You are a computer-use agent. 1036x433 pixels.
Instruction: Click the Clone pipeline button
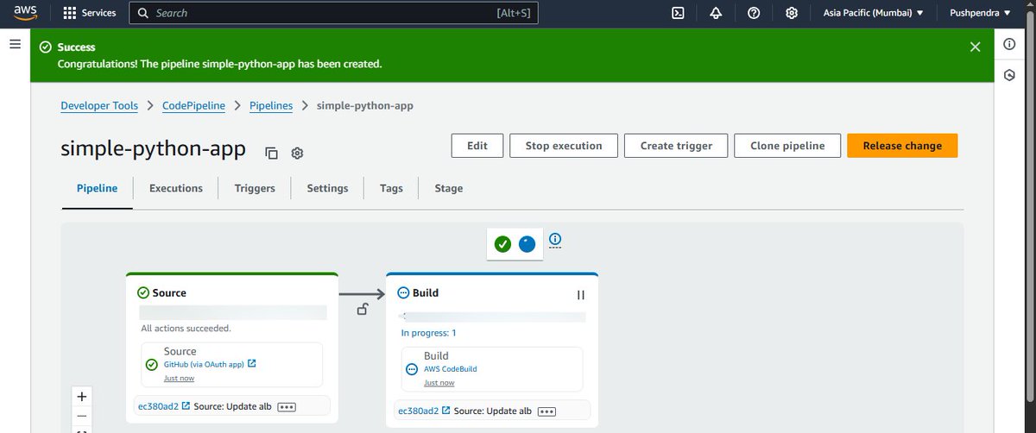click(x=787, y=146)
